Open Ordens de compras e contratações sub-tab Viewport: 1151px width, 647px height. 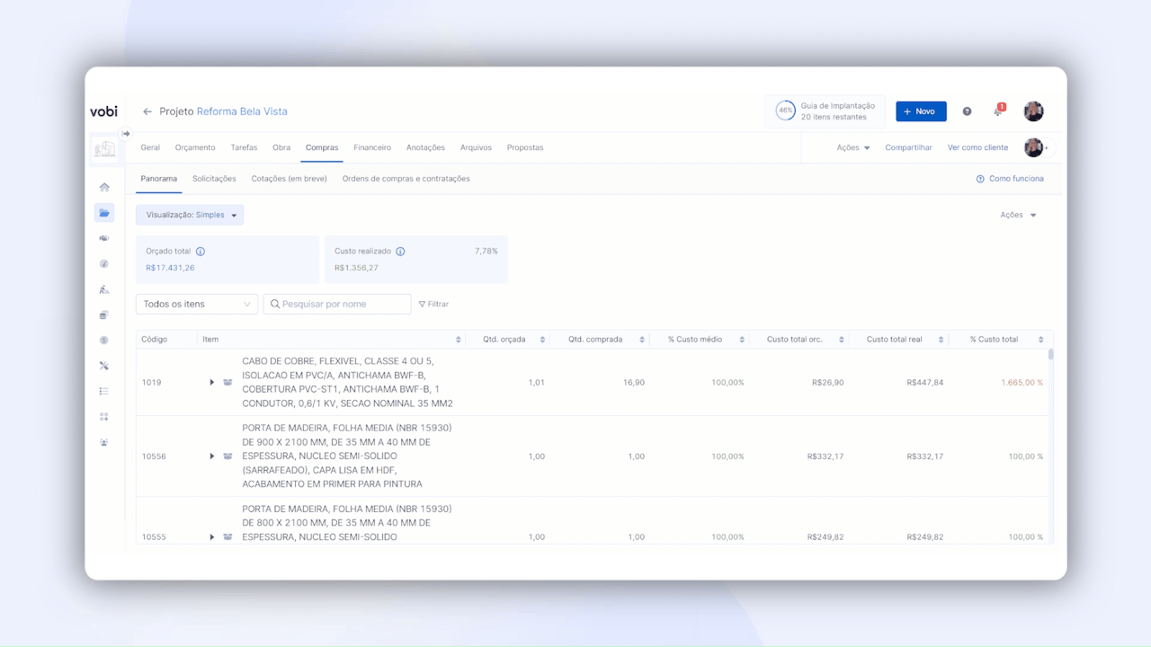[x=406, y=179]
